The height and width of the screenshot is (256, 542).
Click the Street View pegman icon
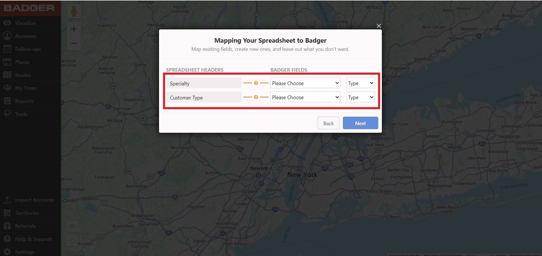click(73, 12)
